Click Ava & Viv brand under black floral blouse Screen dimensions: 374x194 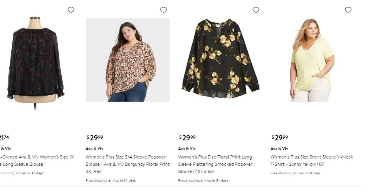(187, 148)
